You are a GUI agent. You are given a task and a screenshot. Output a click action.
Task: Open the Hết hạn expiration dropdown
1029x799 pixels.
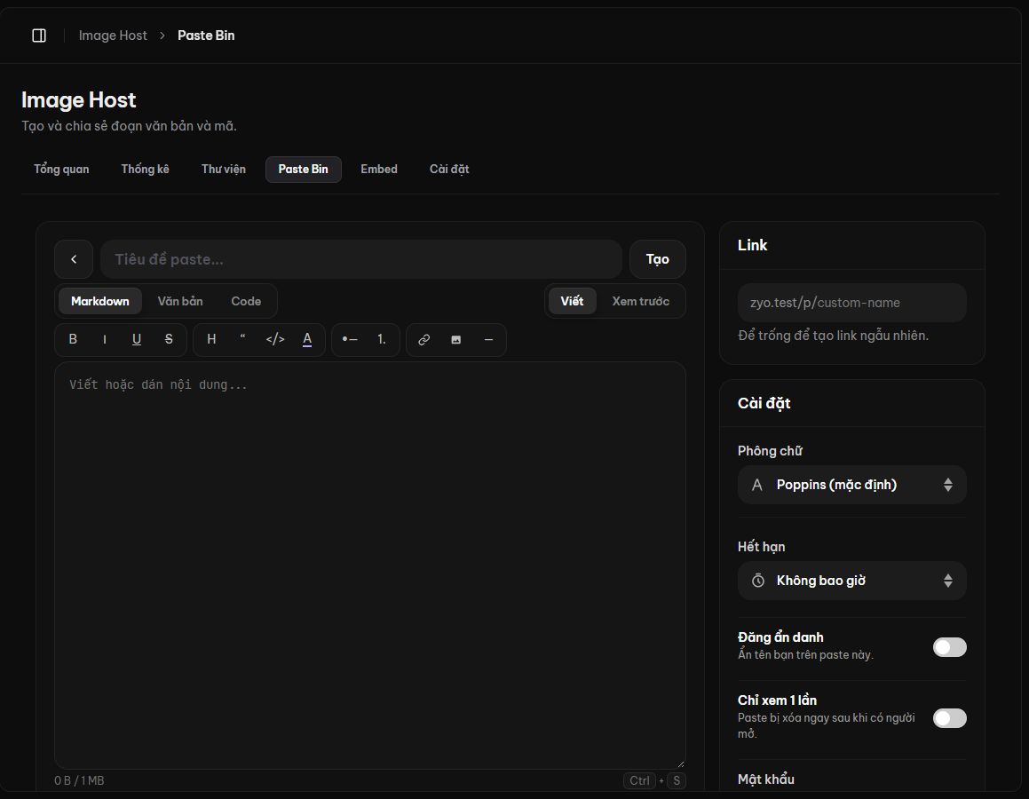pos(851,581)
